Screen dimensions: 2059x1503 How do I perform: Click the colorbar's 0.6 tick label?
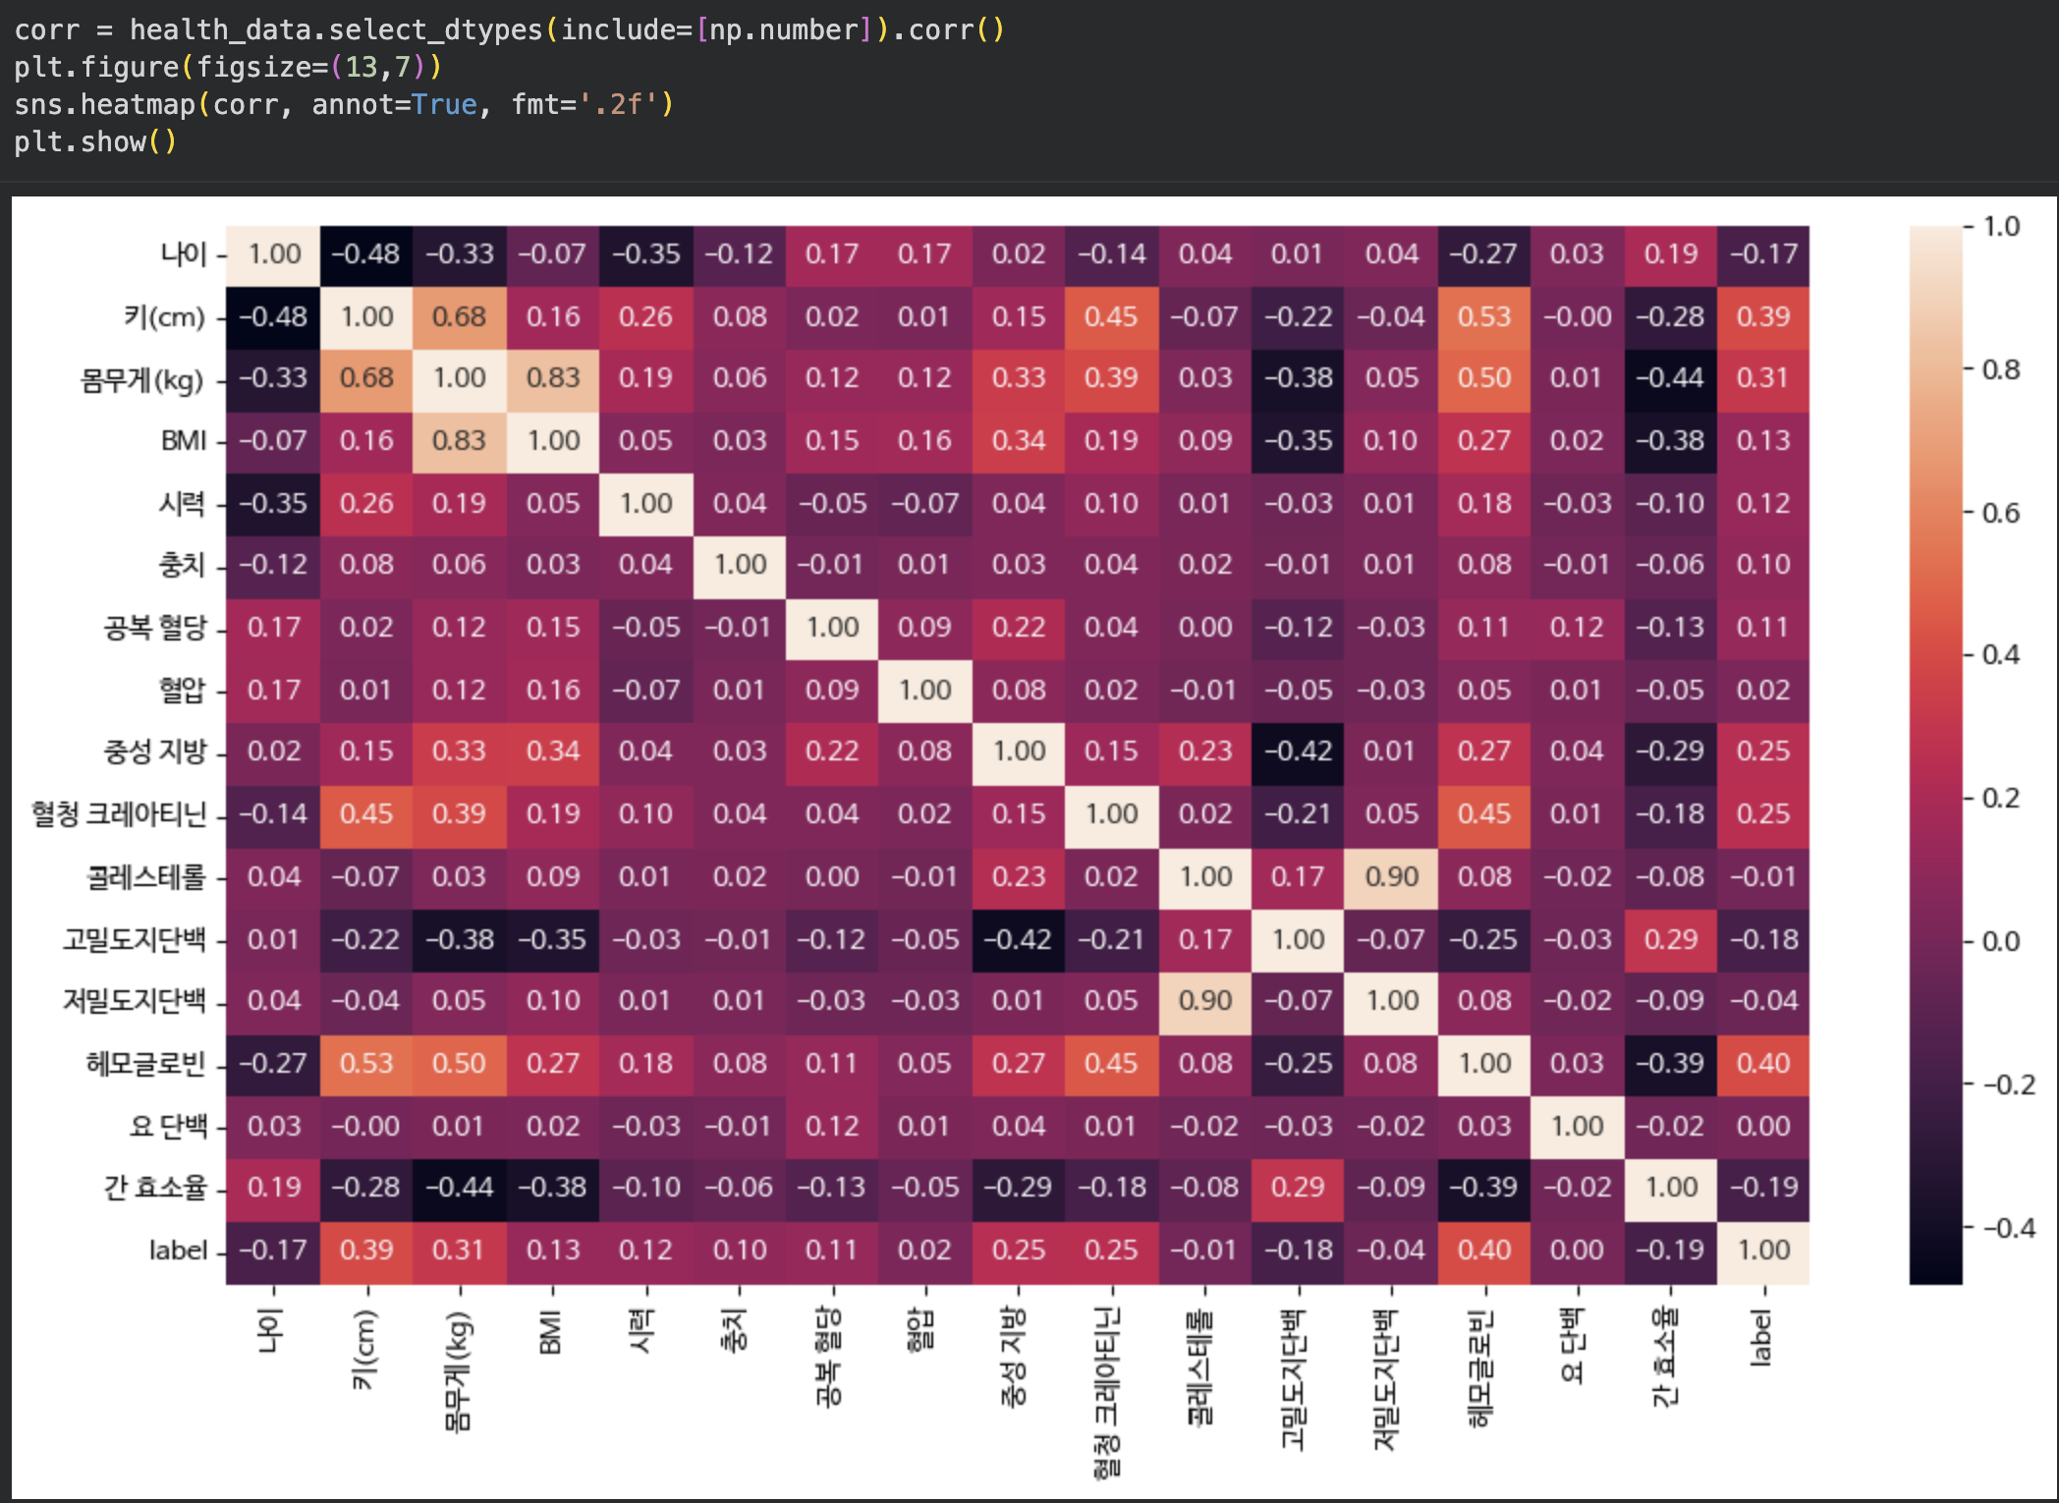click(2000, 513)
